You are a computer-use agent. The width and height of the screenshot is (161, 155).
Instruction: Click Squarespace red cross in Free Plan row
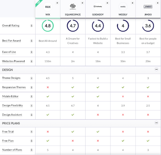pos(73,141)
